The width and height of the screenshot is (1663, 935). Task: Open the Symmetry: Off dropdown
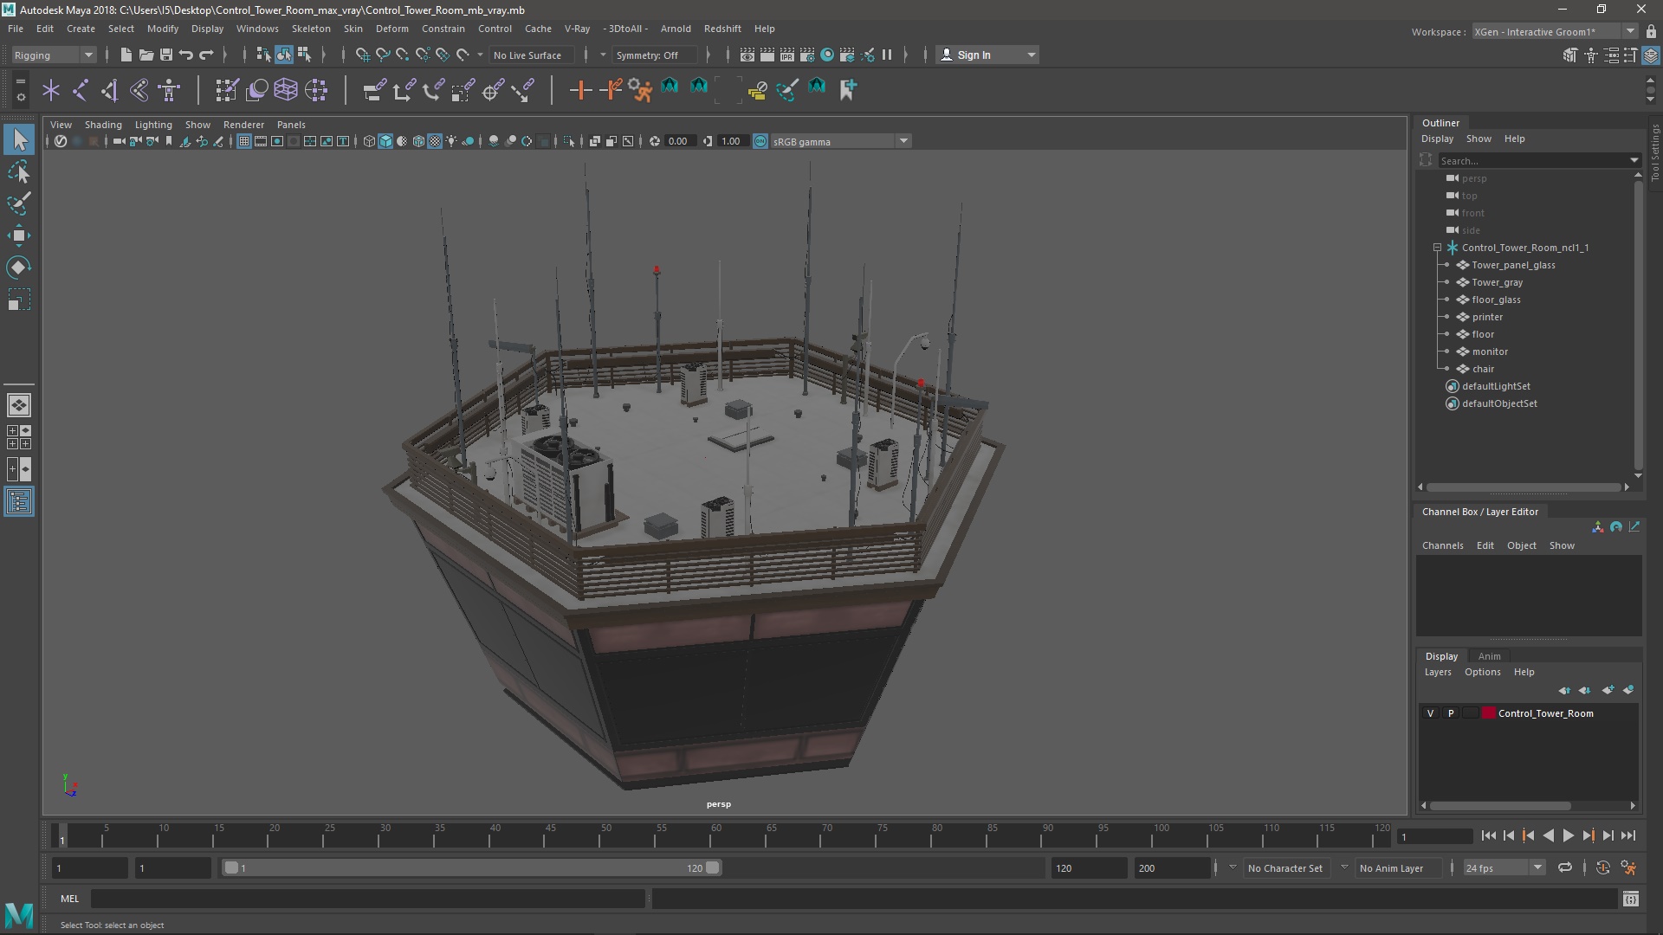[656, 55]
